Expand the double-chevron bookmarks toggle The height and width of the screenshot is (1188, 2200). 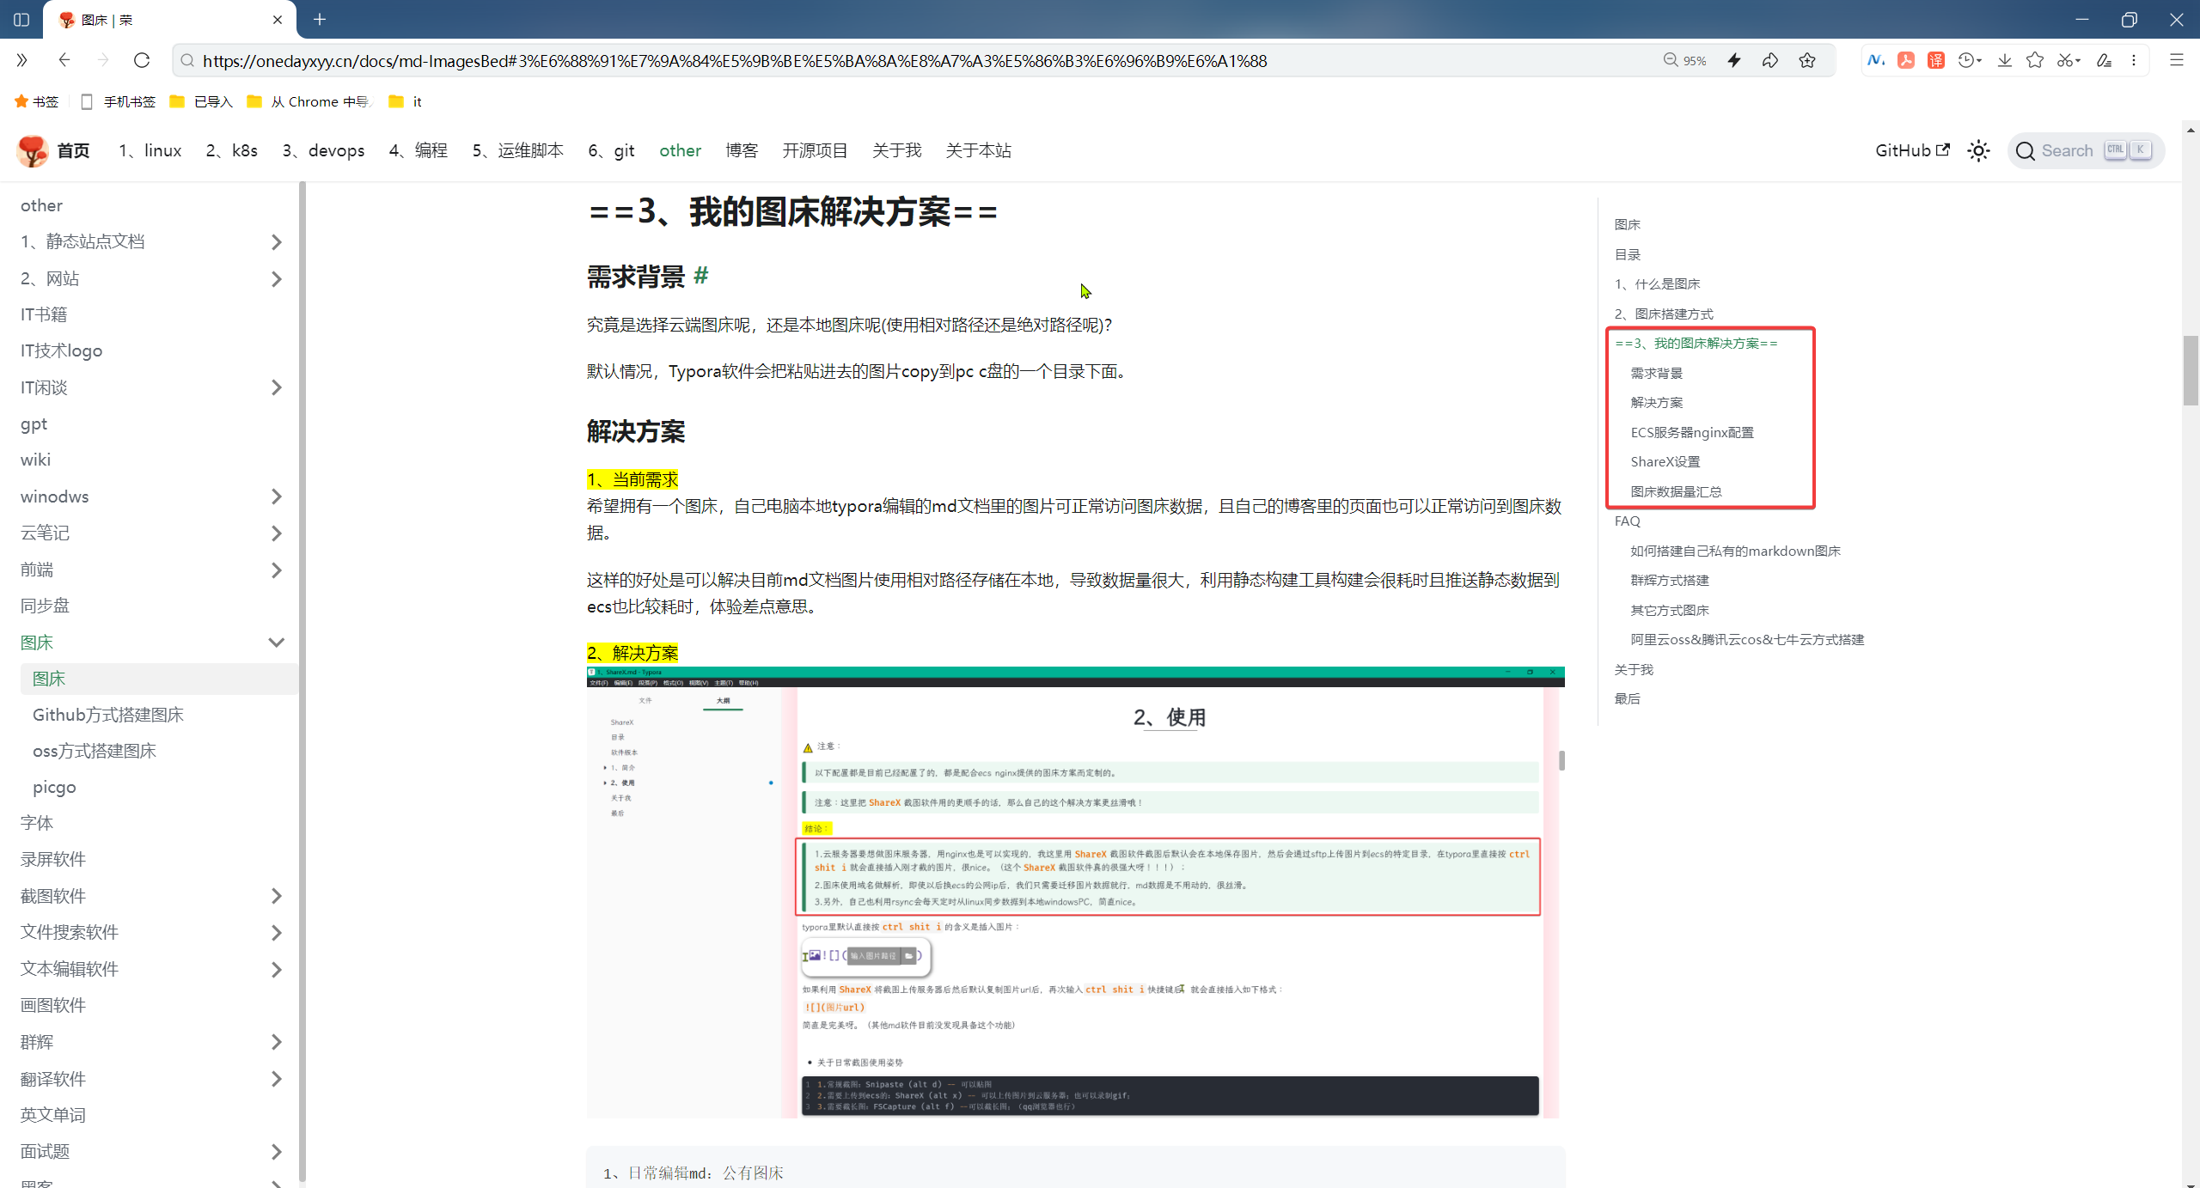(22, 60)
